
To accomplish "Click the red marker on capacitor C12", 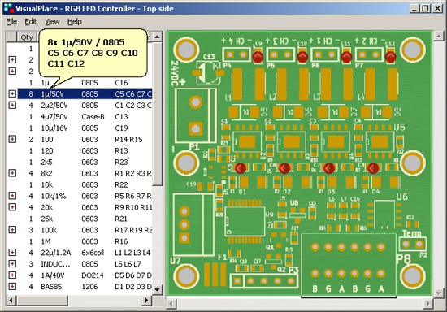I will point(391,57).
